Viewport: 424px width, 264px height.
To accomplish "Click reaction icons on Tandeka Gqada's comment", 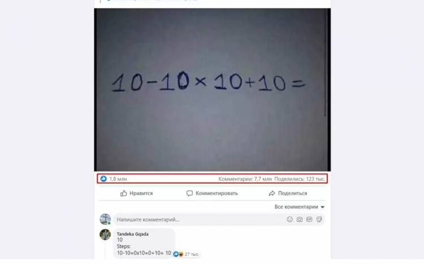I will (x=178, y=254).
